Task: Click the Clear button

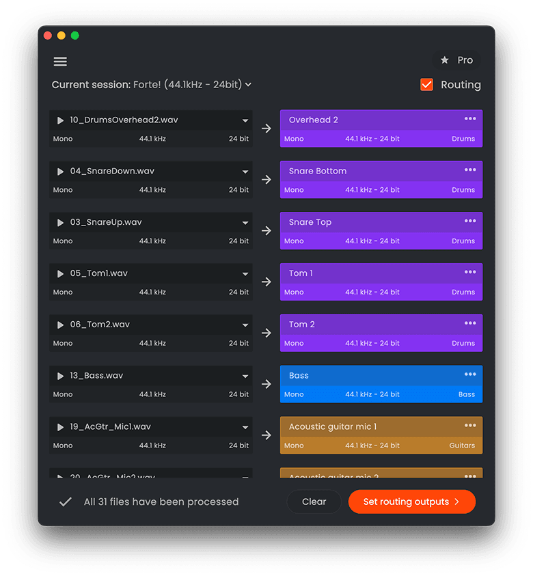Action: click(314, 502)
